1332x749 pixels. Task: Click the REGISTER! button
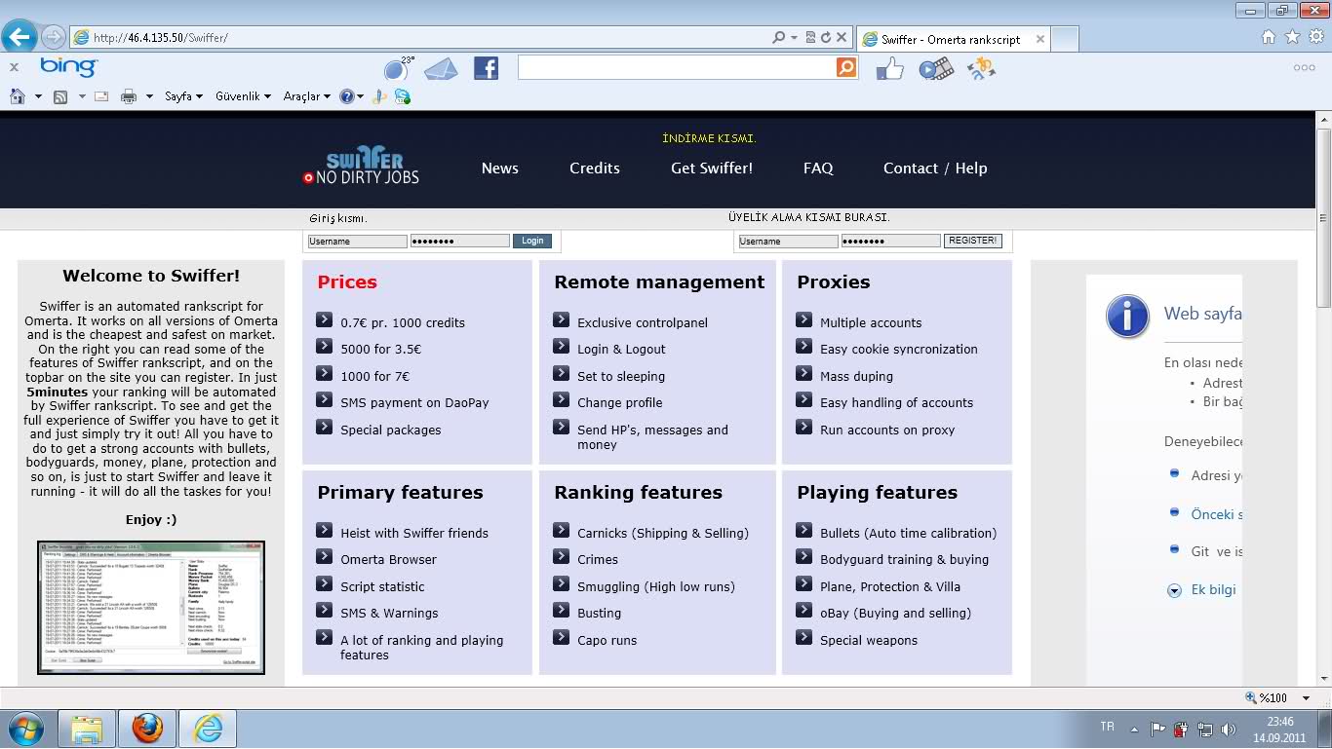[x=972, y=241]
